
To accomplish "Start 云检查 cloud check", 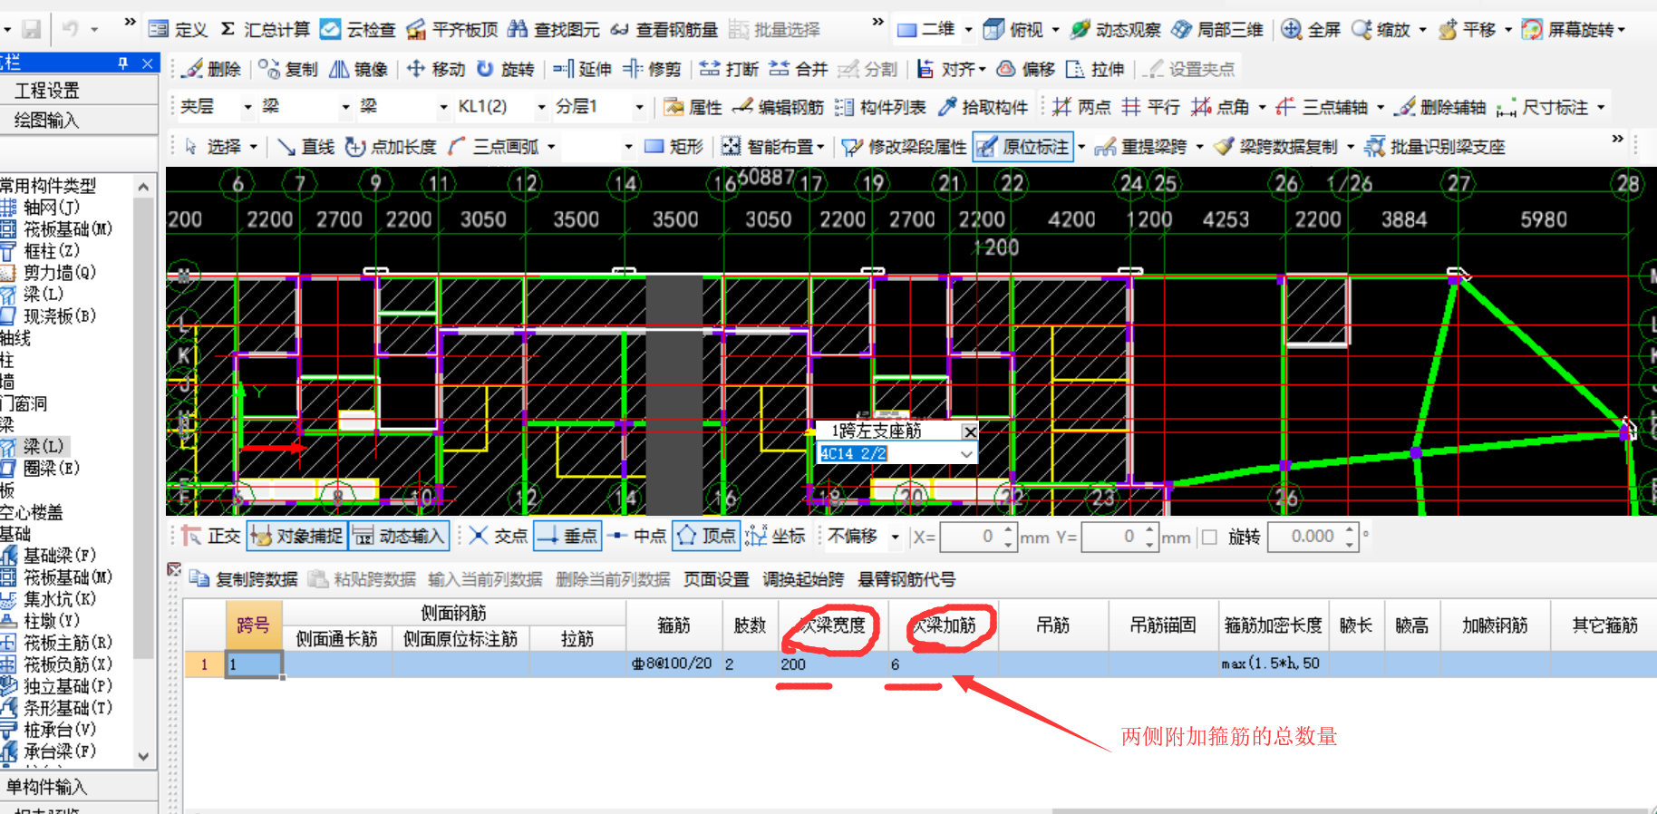I will 359,30.
